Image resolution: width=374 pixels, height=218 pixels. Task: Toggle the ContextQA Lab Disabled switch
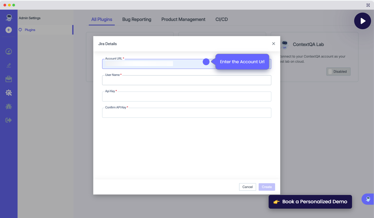click(338, 72)
